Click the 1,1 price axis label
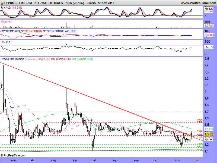 (207, 151)
